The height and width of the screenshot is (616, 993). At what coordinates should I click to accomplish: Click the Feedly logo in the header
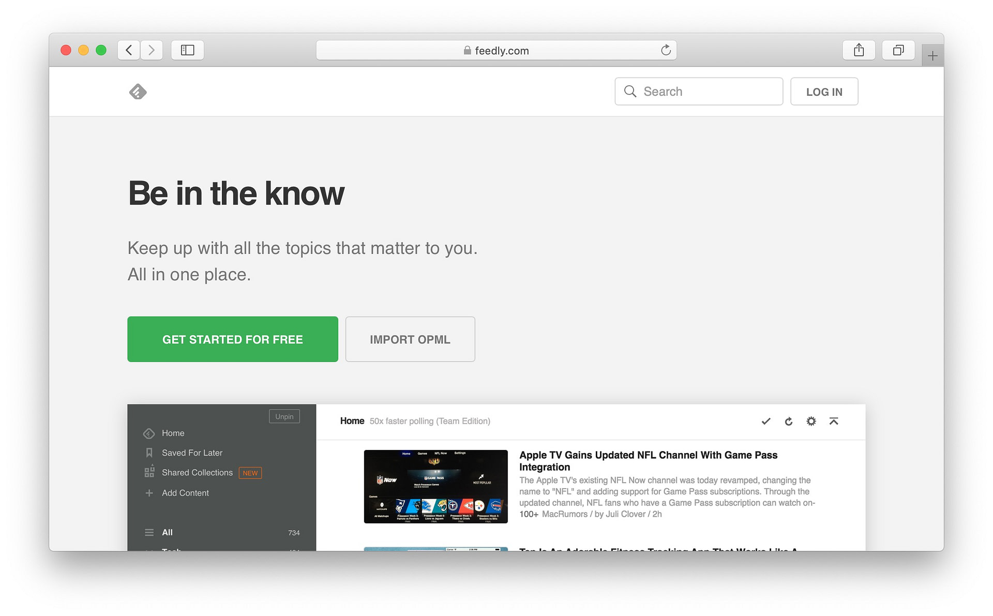pos(137,91)
